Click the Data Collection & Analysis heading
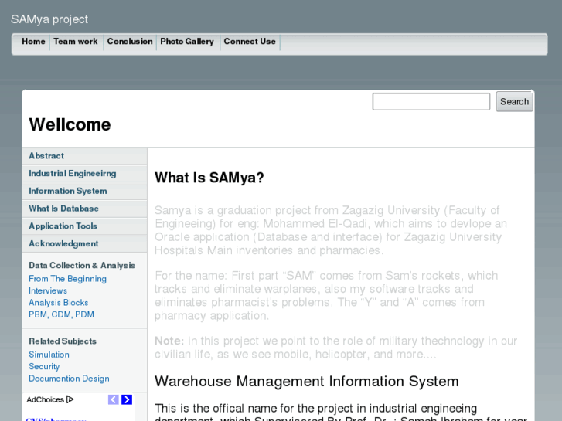This screenshot has width=562, height=421. point(82,265)
